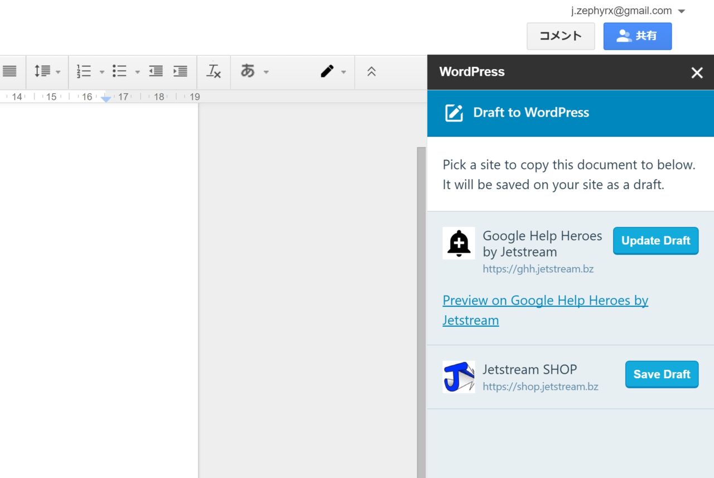Increase the paragraph indent

pos(180,71)
